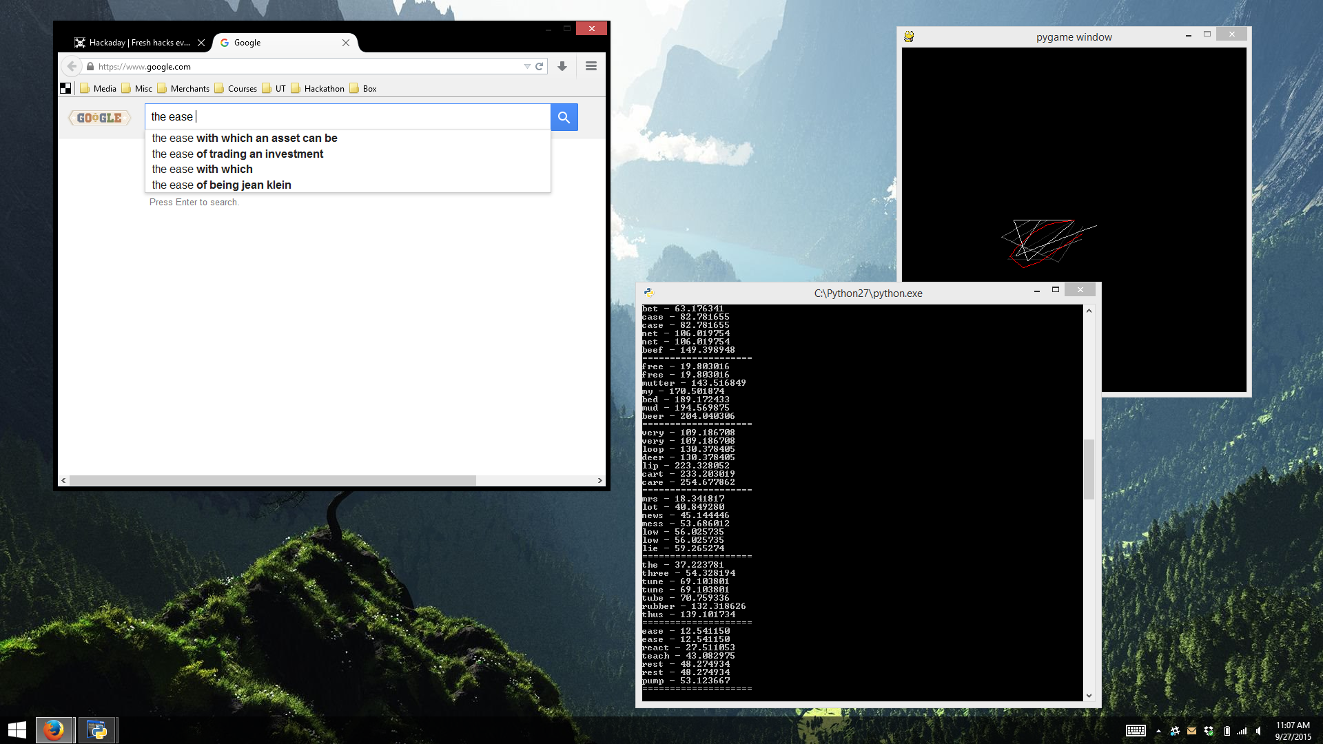This screenshot has width=1323, height=744.
Task: Click the Google doodle logo
Action: coord(100,118)
